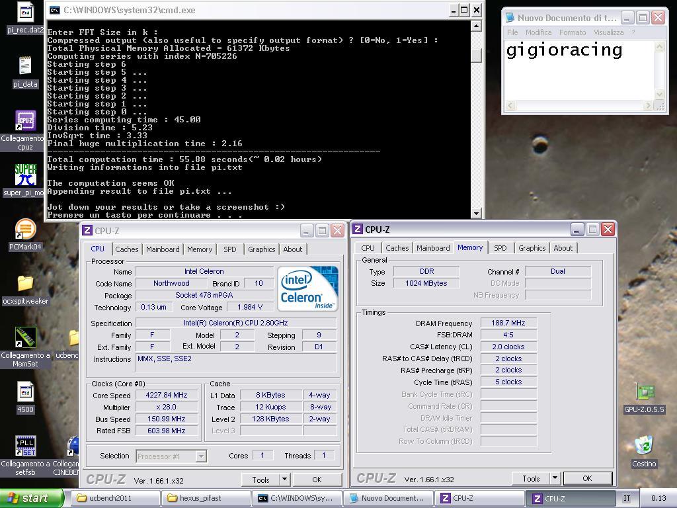Image resolution: width=677 pixels, height=508 pixels.
Task: Click the Size 1024 MBytes value
Action: point(426,283)
